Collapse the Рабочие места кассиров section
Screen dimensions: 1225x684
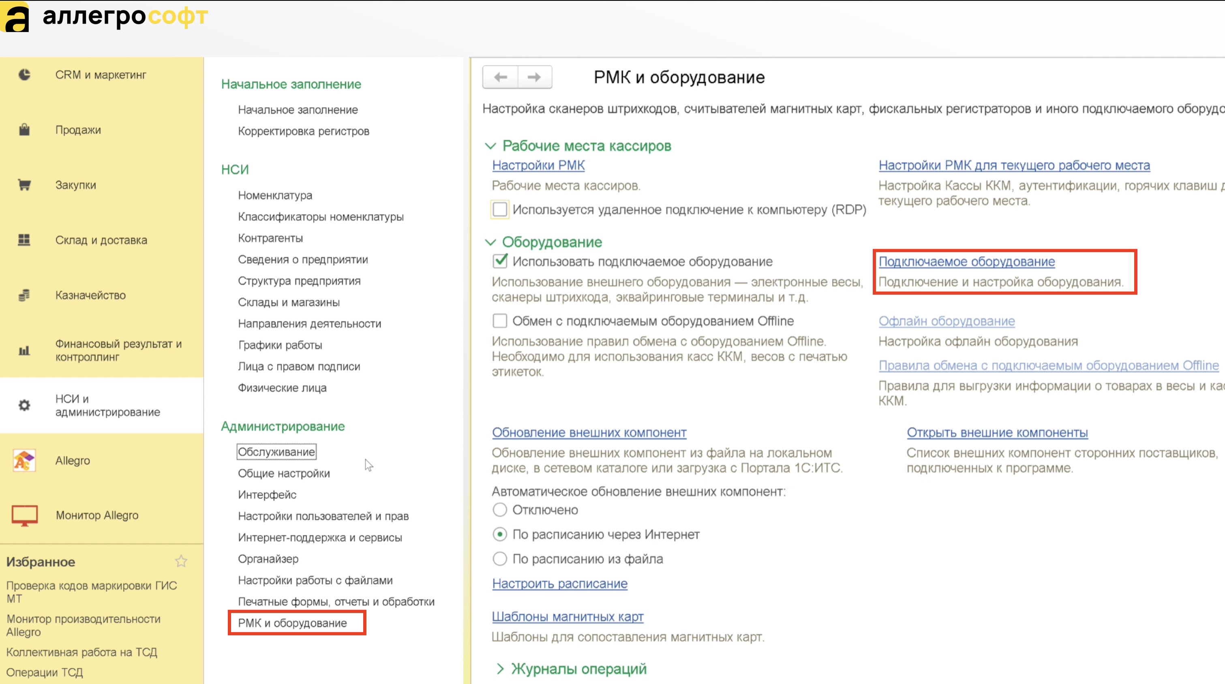(x=490, y=146)
